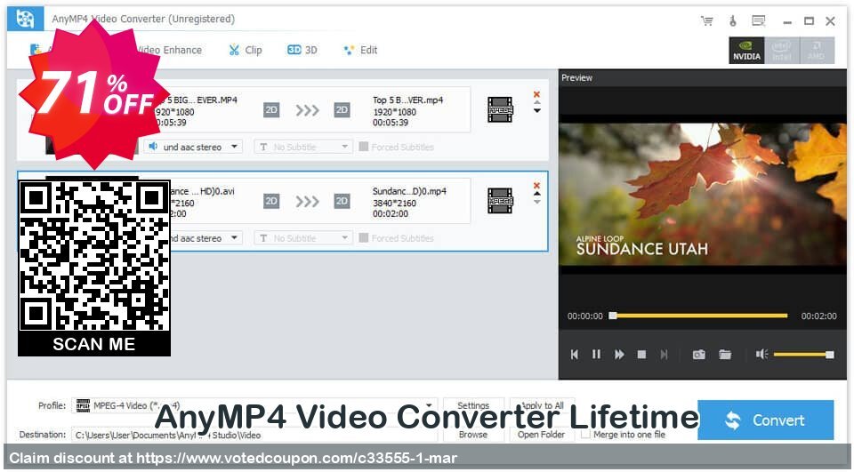Open the feedback menu icon in title bar
This screenshot has width=854, height=472.
758,20
